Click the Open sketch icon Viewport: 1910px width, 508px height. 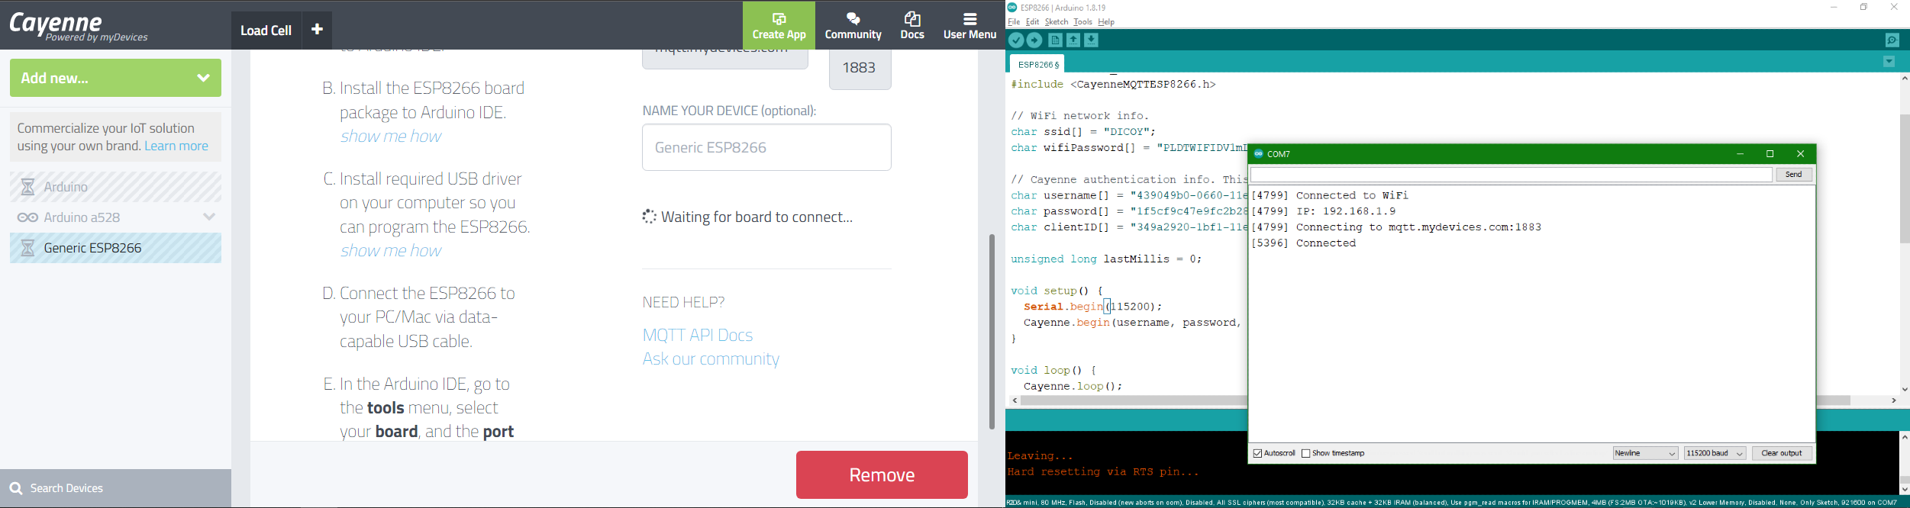(1073, 40)
